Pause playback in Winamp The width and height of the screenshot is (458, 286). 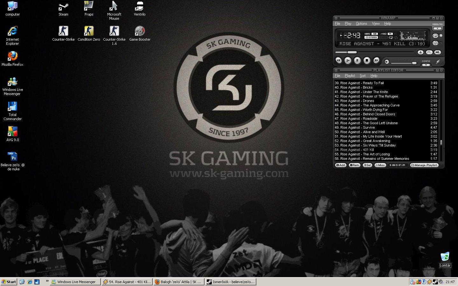click(357, 60)
